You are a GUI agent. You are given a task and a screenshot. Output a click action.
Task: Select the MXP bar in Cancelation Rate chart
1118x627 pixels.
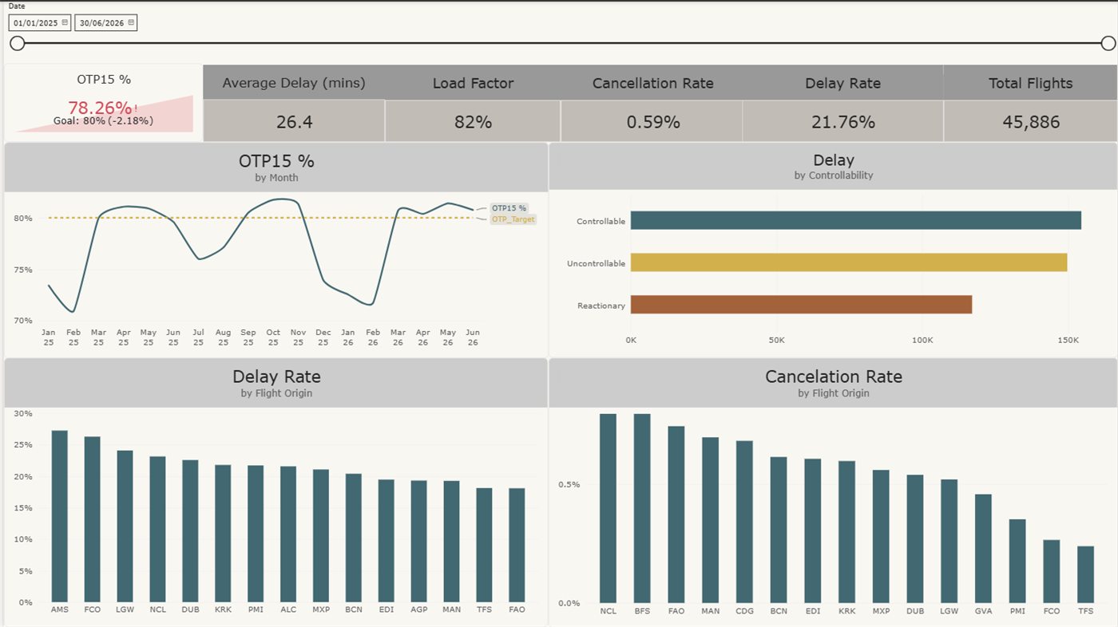coord(881,536)
